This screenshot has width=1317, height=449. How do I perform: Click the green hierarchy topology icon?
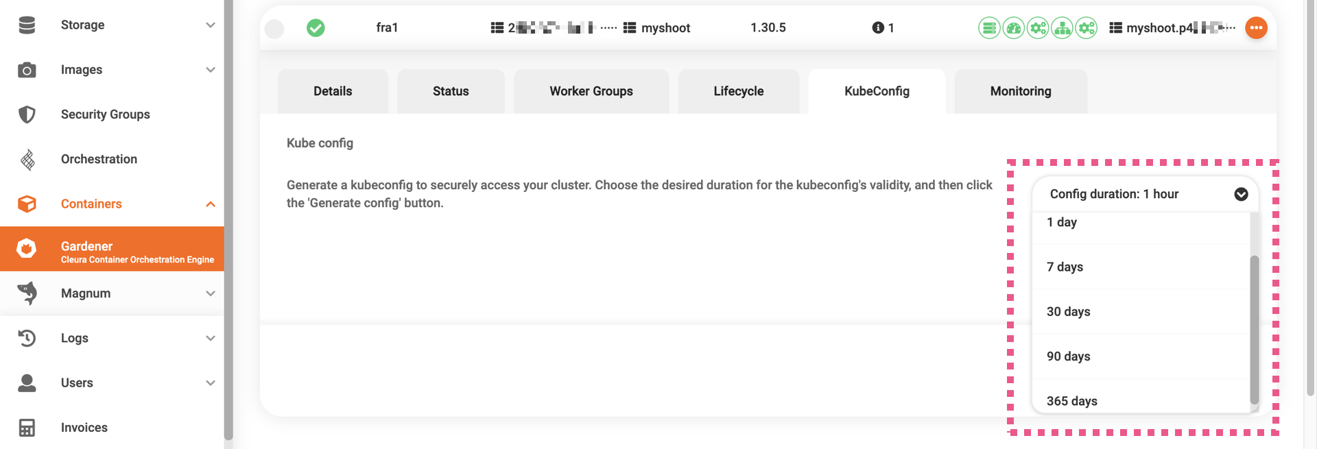pyautogui.click(x=1061, y=28)
